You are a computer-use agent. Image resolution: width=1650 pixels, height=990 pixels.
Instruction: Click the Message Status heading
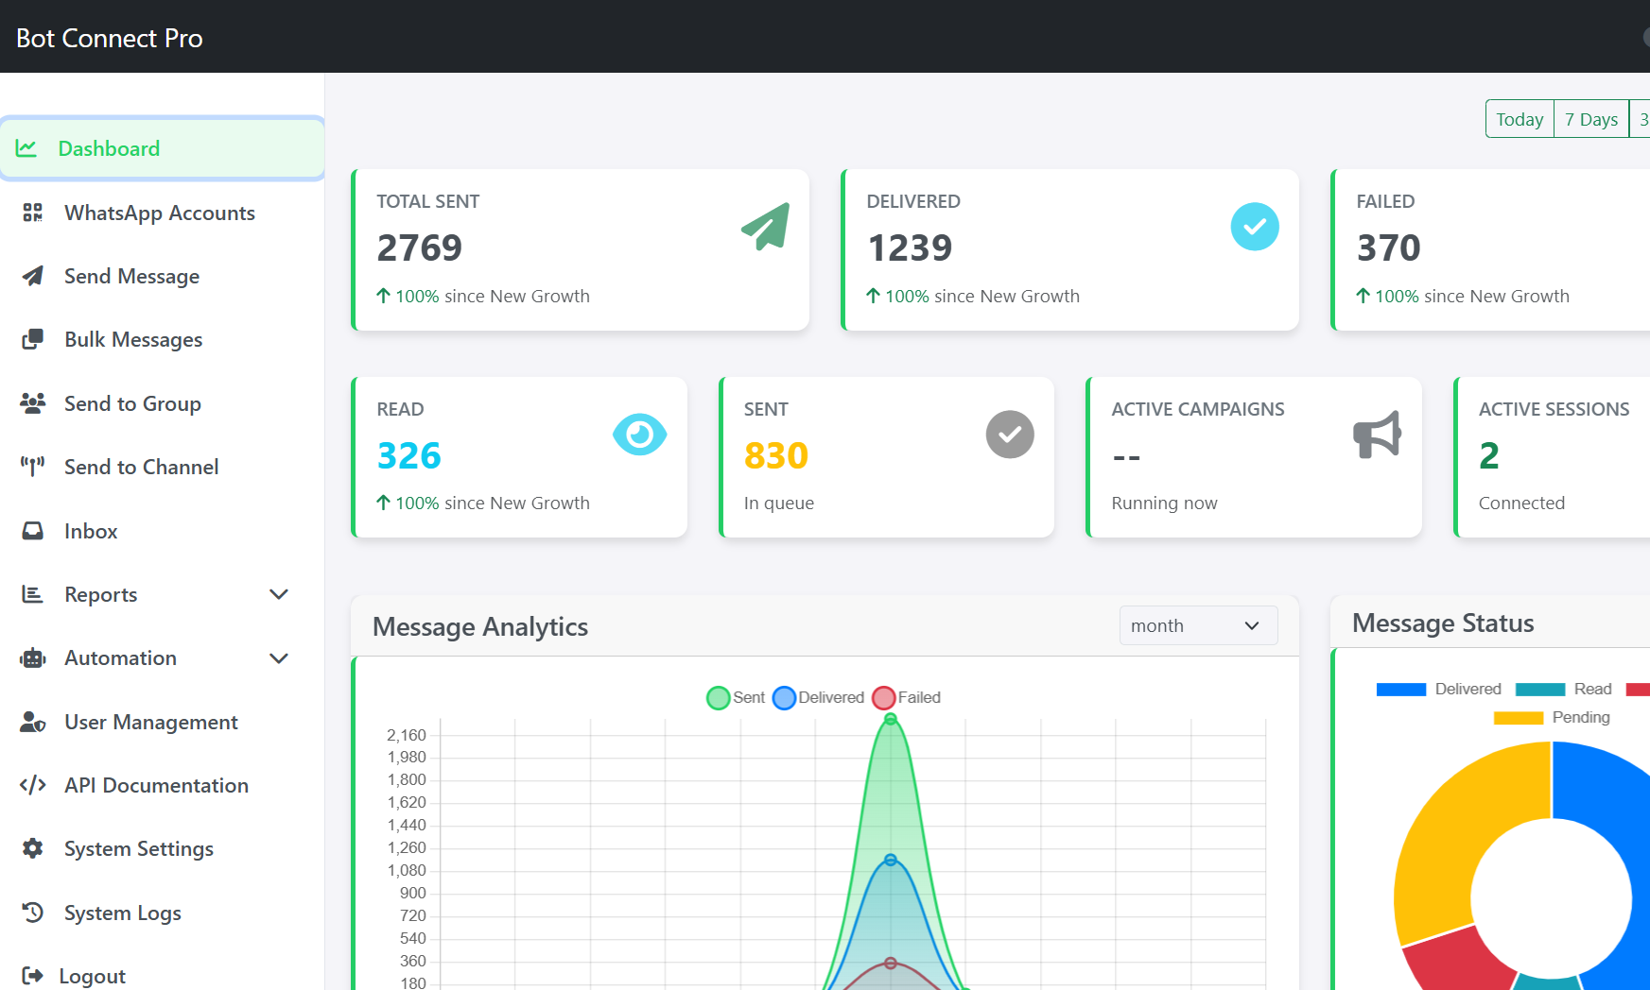tap(1443, 623)
